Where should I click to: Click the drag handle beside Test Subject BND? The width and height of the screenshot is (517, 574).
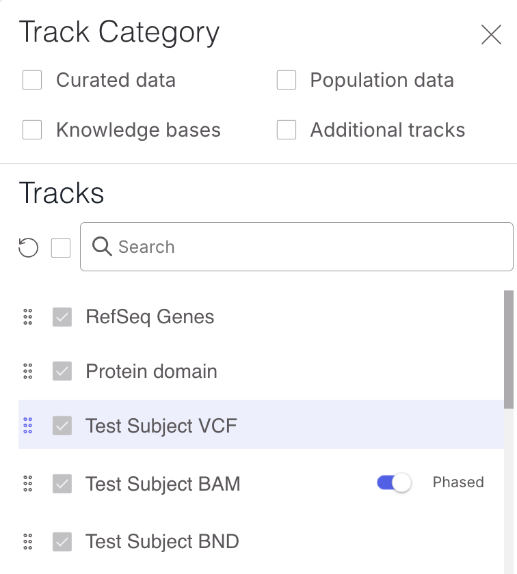tap(28, 542)
